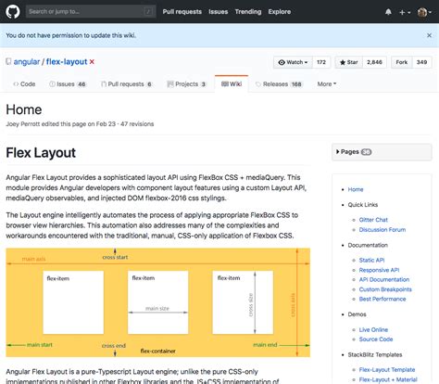Click the StackBlitz Templates heading
Screen dimensions: 439x384
[x=375, y=355]
